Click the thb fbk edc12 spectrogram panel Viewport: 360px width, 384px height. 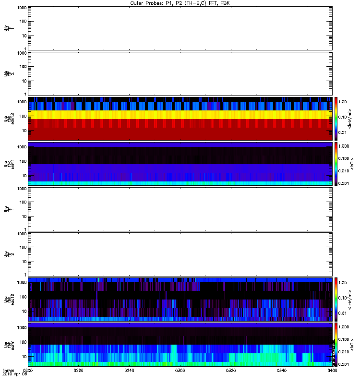tap(180, 119)
